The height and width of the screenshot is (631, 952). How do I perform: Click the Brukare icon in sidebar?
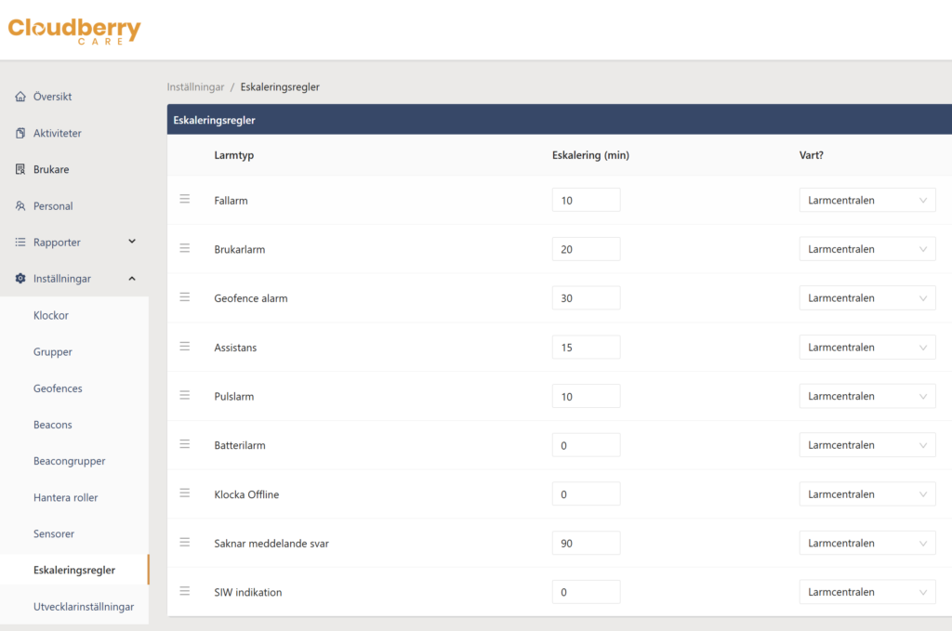coord(20,169)
